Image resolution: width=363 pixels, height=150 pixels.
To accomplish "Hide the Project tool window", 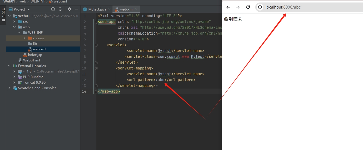I will point(77,9).
